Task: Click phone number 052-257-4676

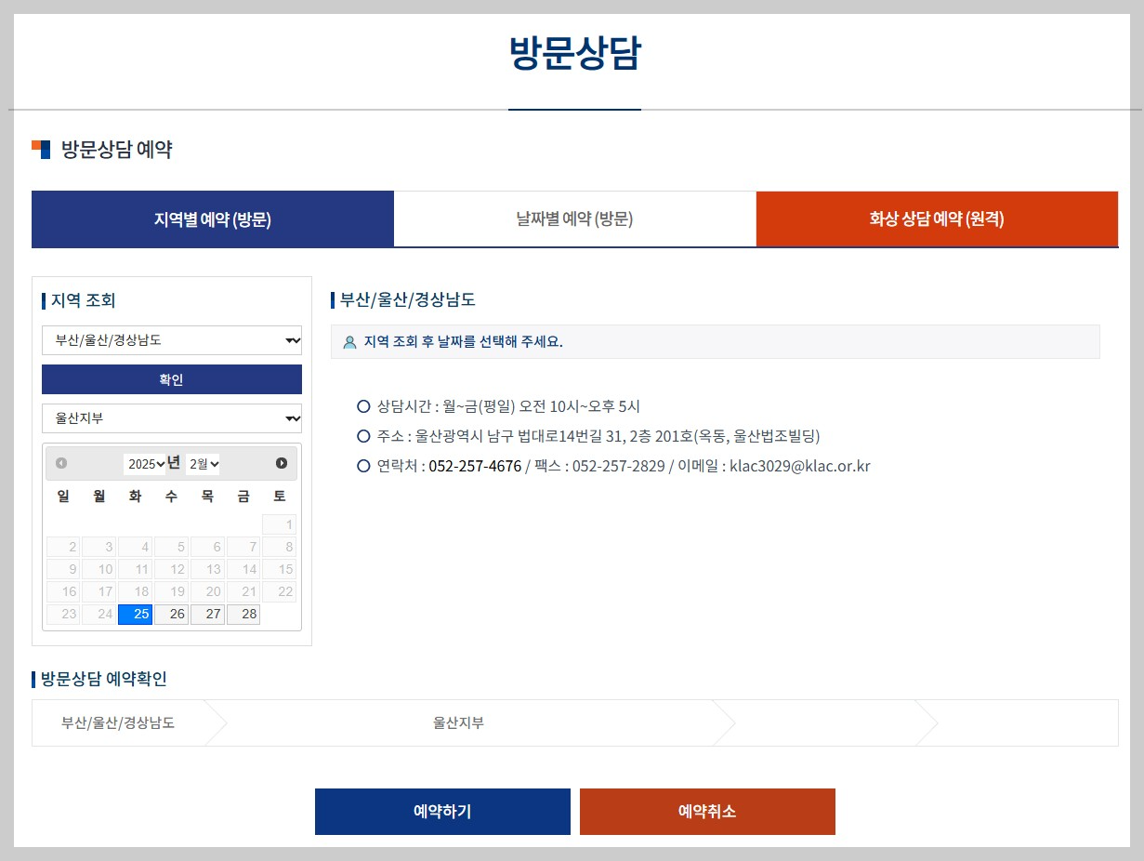Action: pyautogui.click(x=475, y=466)
